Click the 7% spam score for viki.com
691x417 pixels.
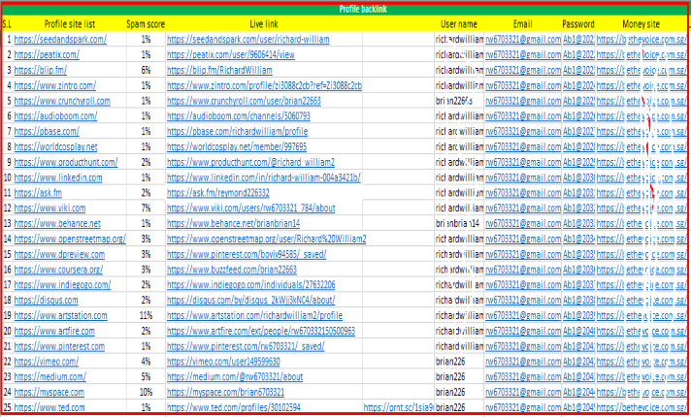(x=146, y=208)
